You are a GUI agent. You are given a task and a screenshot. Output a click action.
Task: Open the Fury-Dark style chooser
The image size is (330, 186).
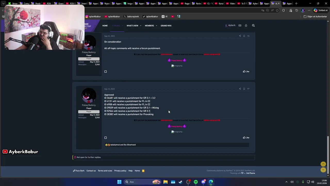[x=79, y=171]
